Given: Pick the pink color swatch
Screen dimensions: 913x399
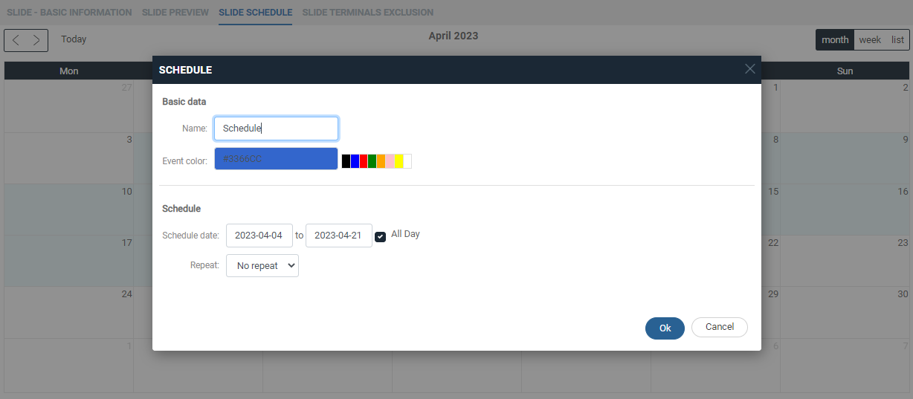Looking at the screenshot, I should [x=390, y=161].
